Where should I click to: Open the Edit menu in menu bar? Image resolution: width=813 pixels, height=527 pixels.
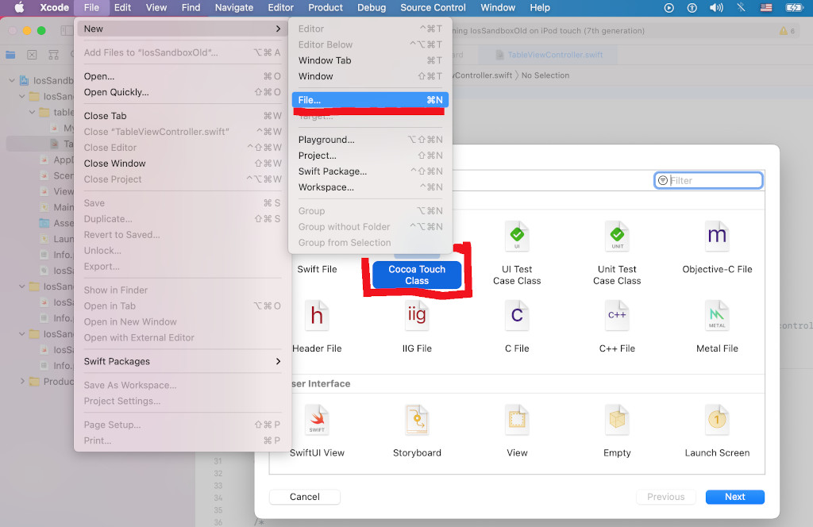click(x=122, y=7)
